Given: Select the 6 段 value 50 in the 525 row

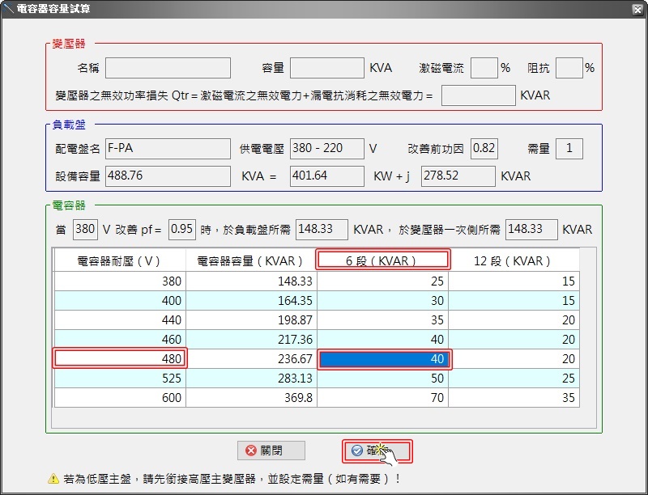Looking at the screenshot, I should click(x=382, y=379).
